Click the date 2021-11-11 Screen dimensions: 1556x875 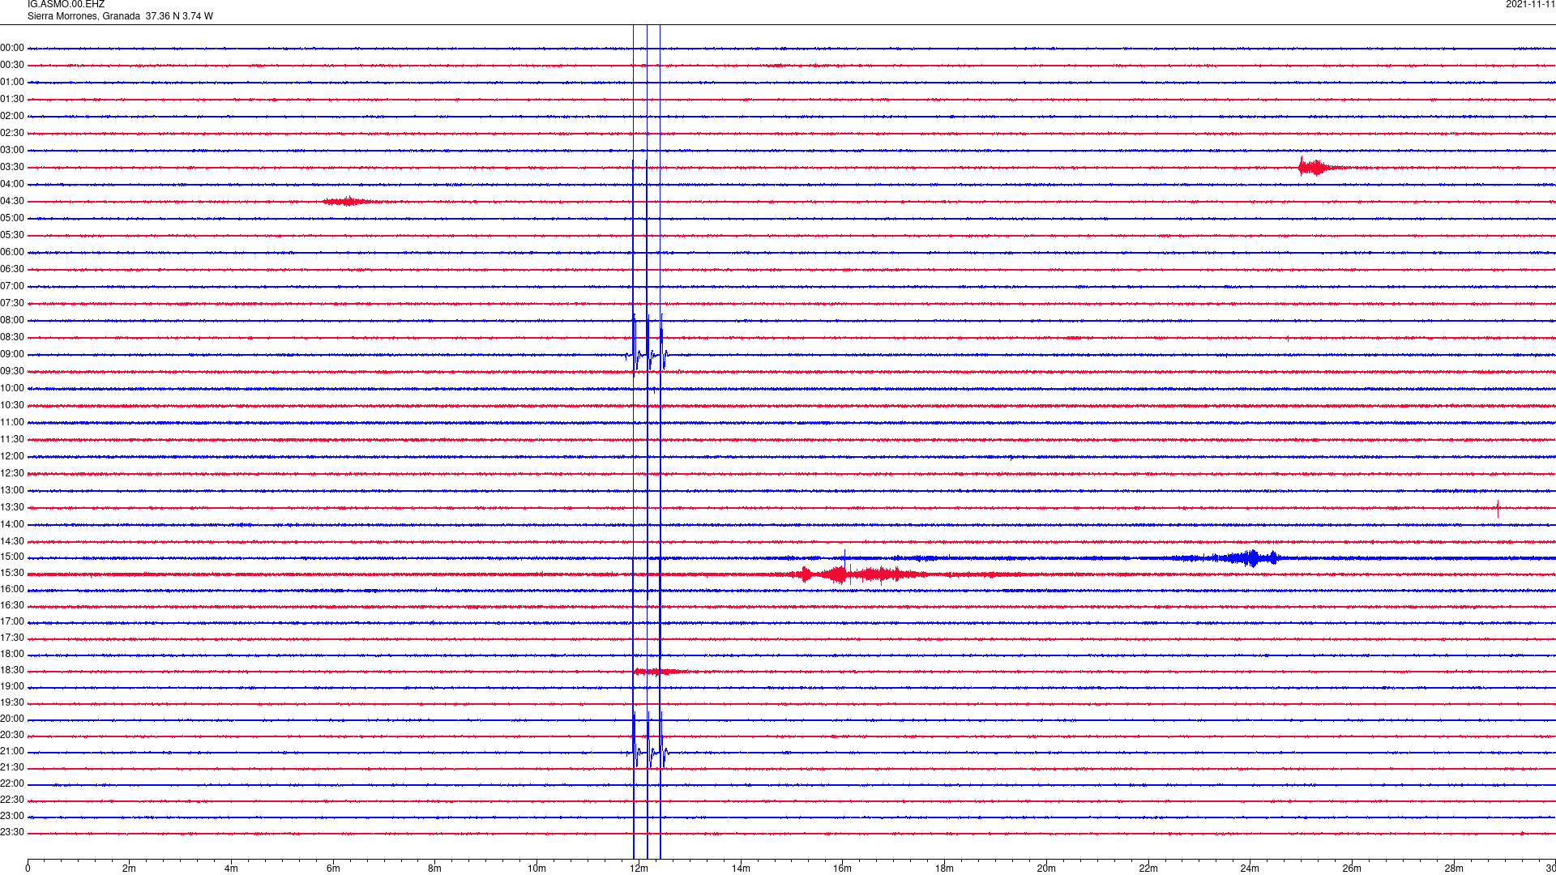(x=1530, y=4)
